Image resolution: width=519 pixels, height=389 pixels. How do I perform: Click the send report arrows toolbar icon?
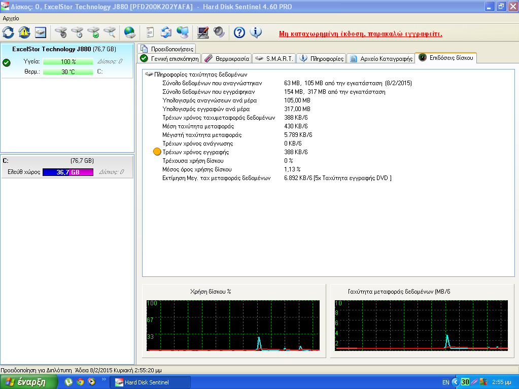click(x=166, y=32)
